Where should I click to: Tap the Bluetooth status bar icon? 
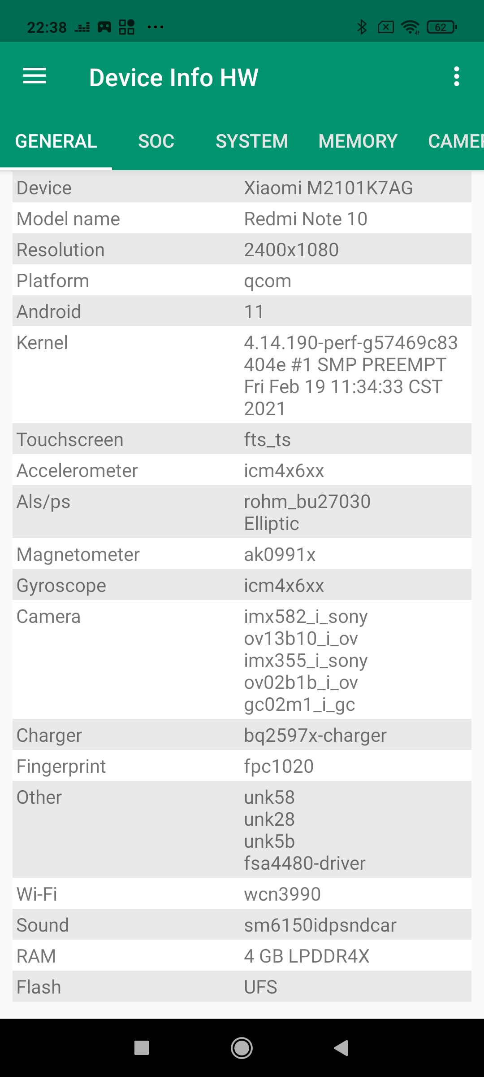(362, 27)
